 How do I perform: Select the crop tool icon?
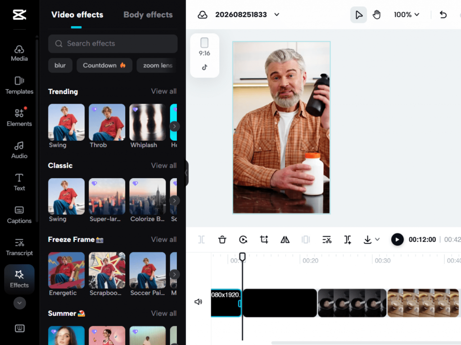pos(264,240)
